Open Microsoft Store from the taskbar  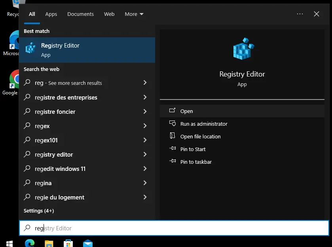(x=68, y=243)
